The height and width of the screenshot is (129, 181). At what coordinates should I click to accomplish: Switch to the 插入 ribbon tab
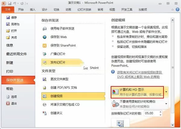(x=33, y=10)
